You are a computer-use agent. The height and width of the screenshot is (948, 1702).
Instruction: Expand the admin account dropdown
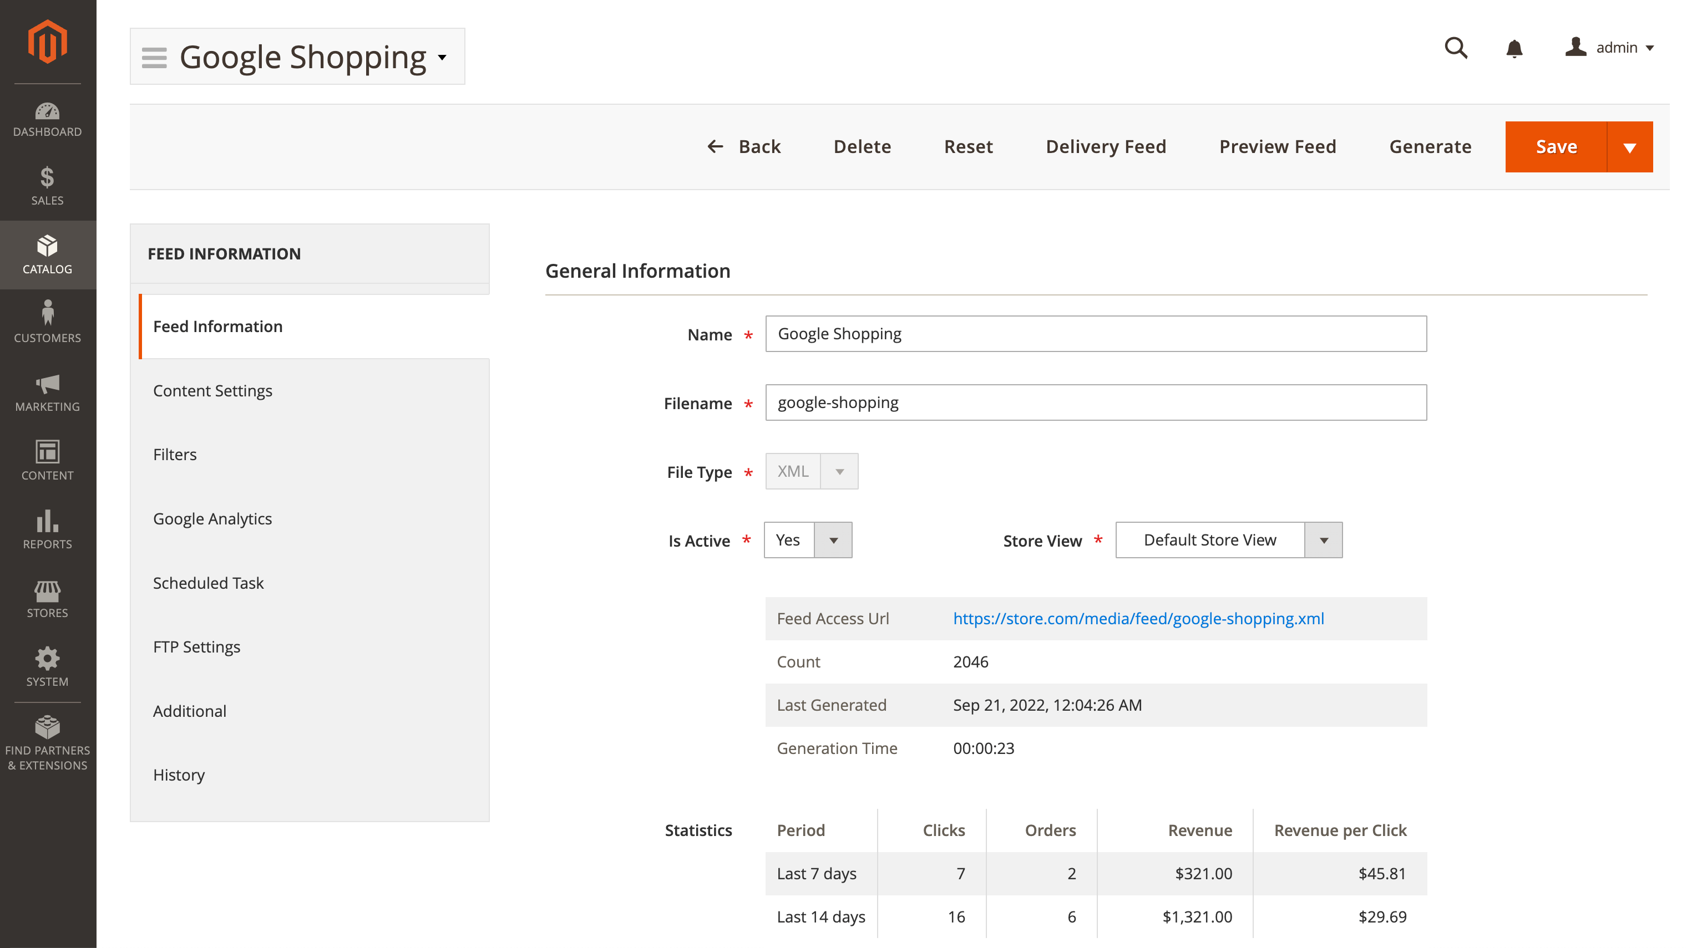1650,48
